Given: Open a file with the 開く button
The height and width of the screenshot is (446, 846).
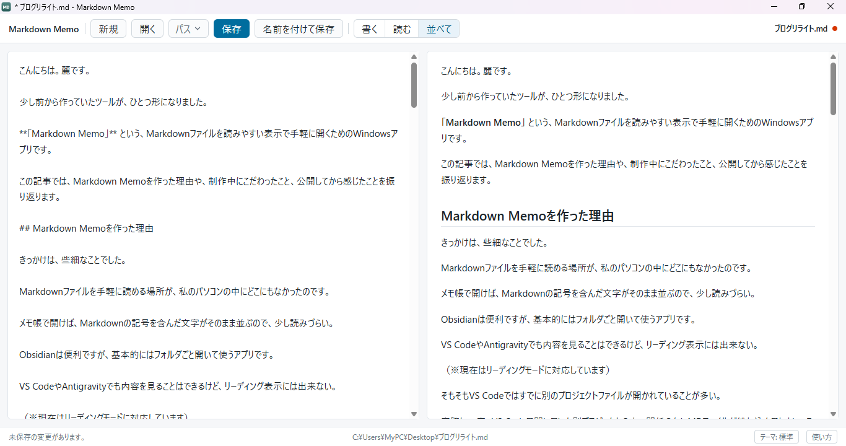Looking at the screenshot, I should [x=147, y=28].
